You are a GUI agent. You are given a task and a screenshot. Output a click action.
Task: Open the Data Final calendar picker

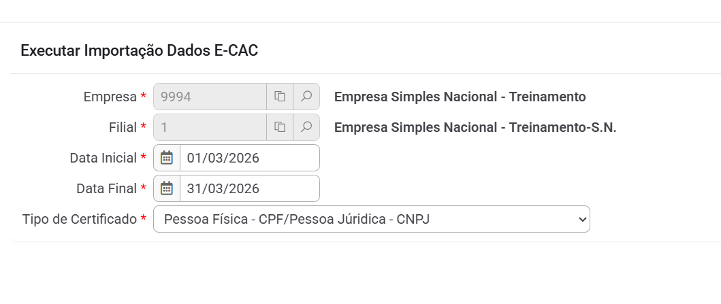tap(167, 188)
